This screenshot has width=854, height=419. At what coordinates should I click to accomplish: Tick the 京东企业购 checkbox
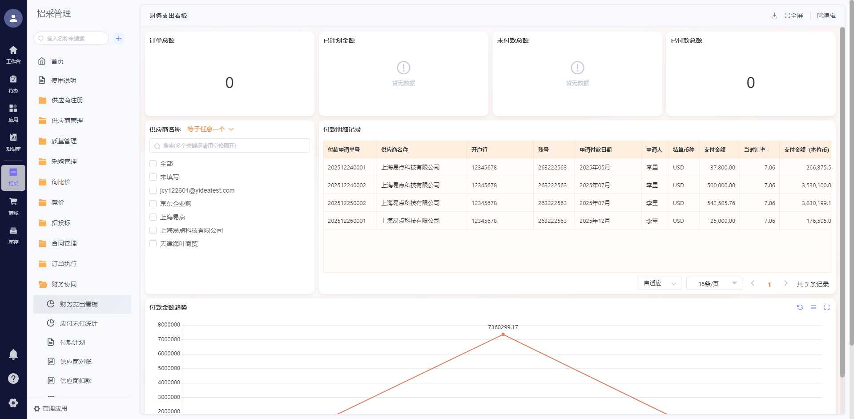pos(153,204)
